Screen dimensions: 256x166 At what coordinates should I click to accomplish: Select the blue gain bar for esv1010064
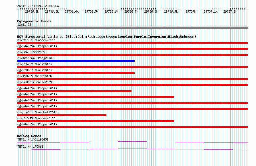point(76,61)
